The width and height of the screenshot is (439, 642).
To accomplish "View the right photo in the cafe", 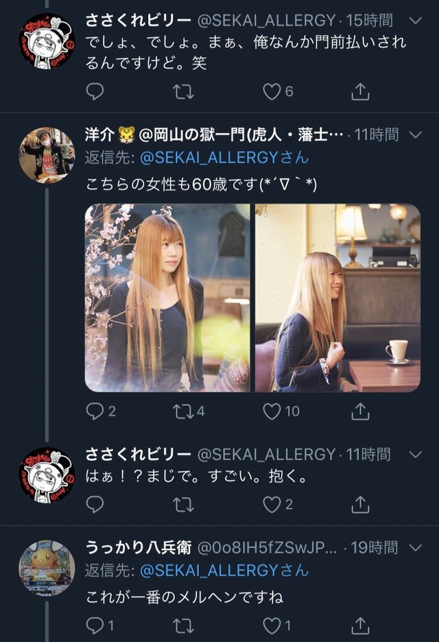I will click(337, 298).
